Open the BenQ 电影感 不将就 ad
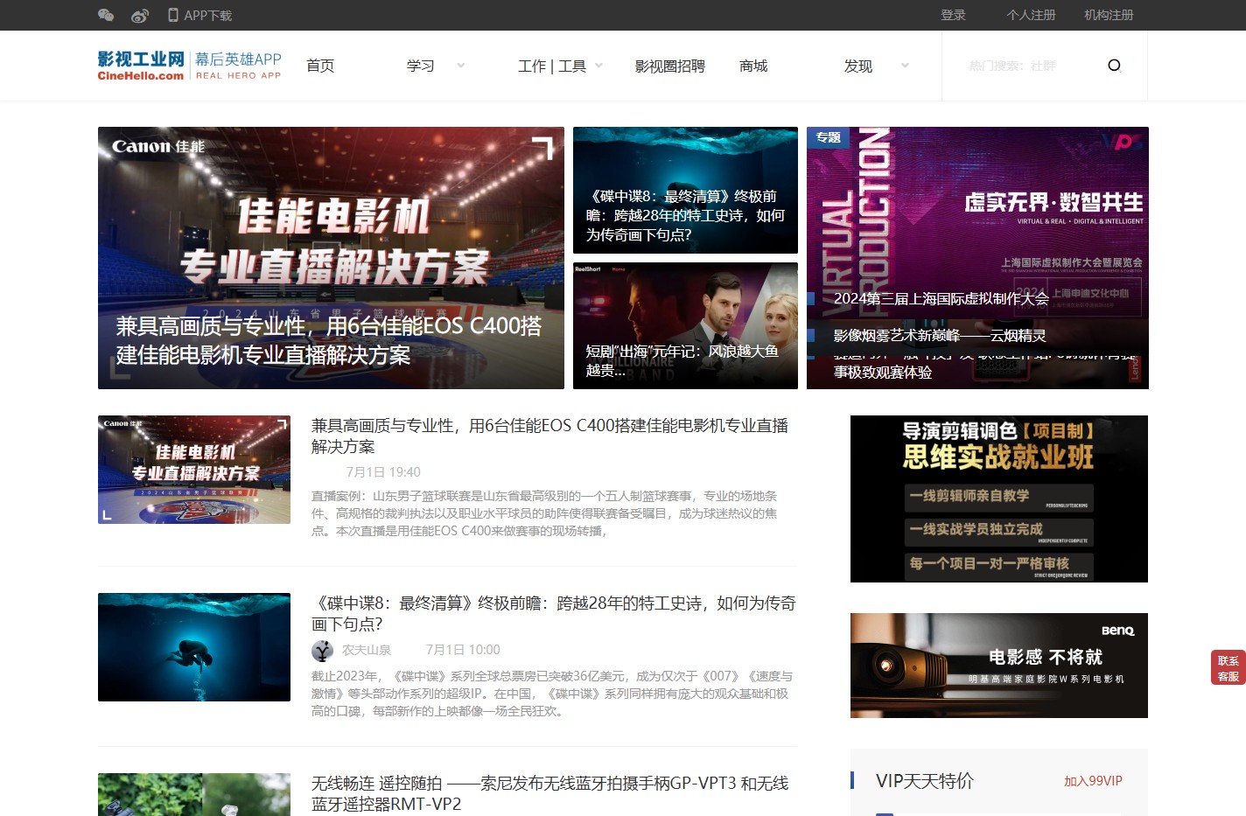Screen dimensions: 1246x816 999,666
